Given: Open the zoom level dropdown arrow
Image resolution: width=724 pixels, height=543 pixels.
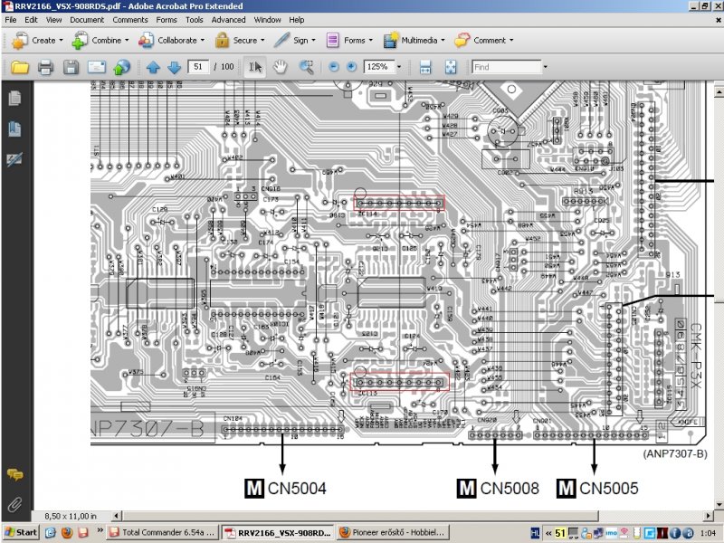Looking at the screenshot, I should pos(399,67).
